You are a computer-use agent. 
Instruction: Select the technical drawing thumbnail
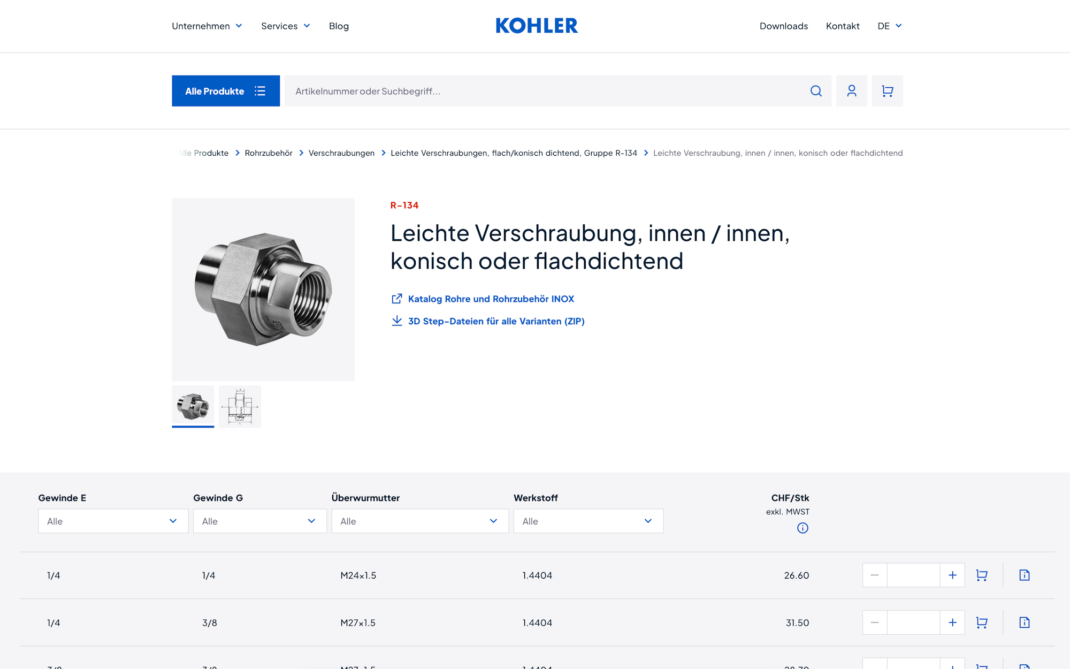(x=240, y=406)
